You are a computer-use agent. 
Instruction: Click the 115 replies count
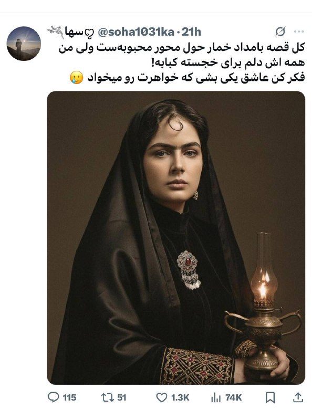pyautogui.click(x=69, y=397)
